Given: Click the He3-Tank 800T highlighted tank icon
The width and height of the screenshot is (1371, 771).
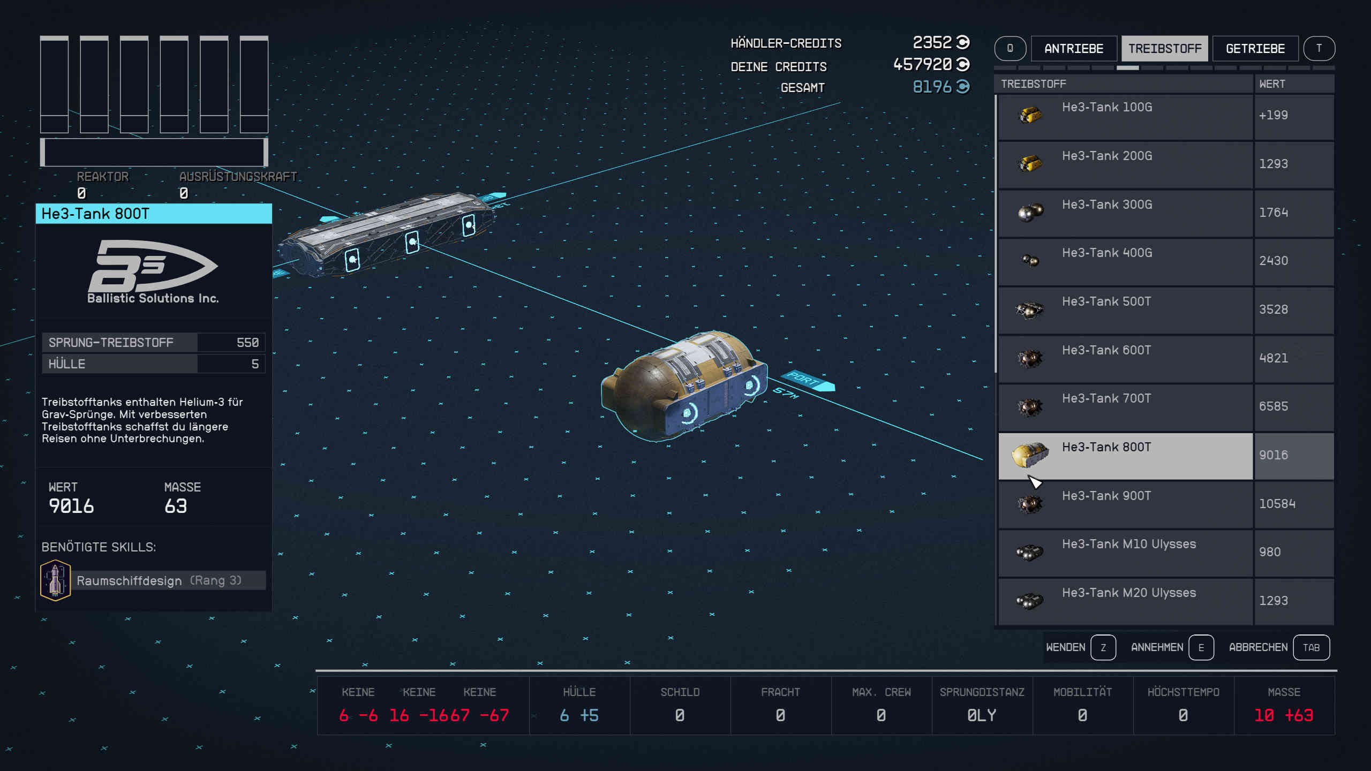Looking at the screenshot, I should (1029, 455).
